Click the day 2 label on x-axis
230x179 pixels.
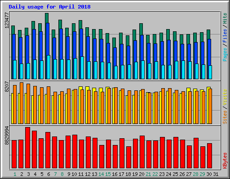pyautogui.click(x=22, y=174)
